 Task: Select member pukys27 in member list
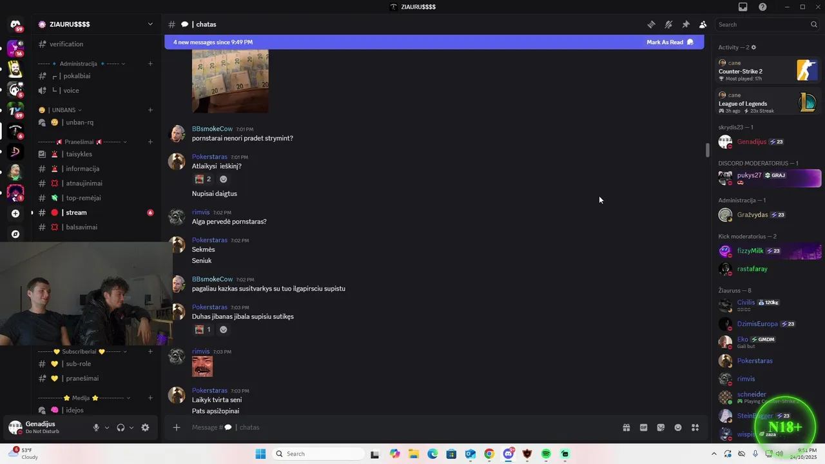tap(769, 178)
